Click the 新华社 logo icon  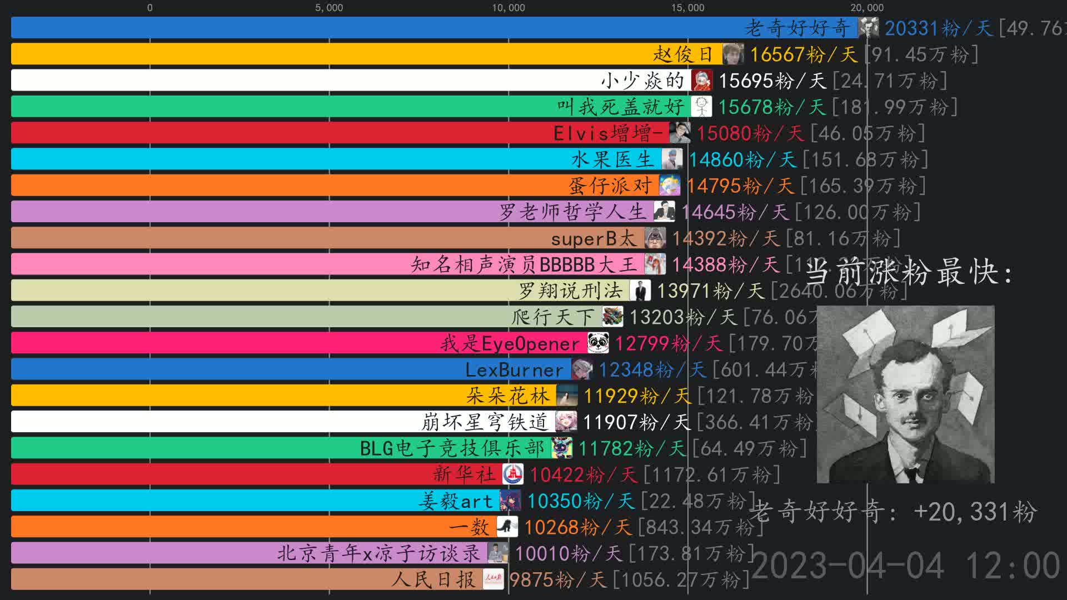pyautogui.click(x=513, y=475)
